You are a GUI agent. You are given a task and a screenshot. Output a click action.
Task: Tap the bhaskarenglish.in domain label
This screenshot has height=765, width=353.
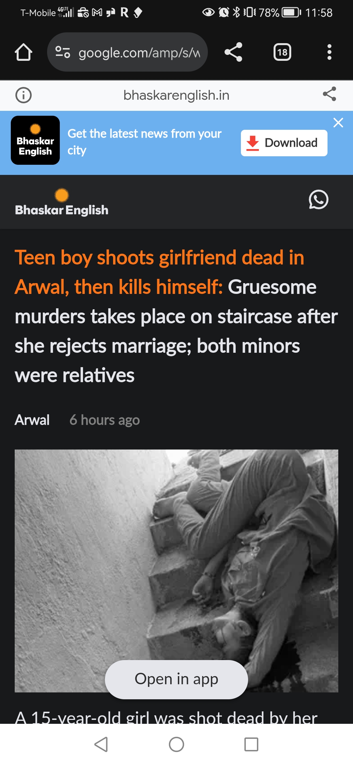[x=176, y=95]
